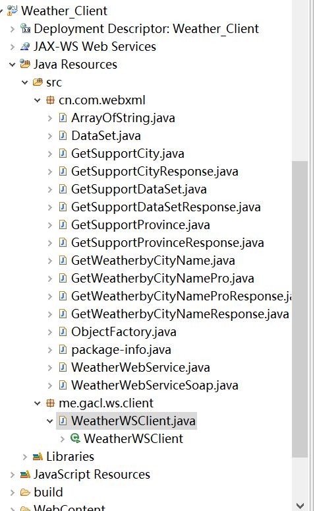This screenshot has width=315, height=511.
Task: Click the scrollbar down arrow
Action: [300, 506]
